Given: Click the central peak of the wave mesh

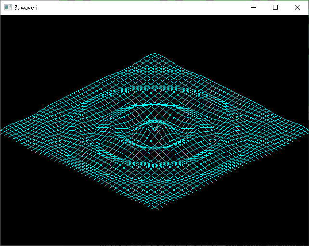Looking at the screenshot, I should (x=154, y=129).
